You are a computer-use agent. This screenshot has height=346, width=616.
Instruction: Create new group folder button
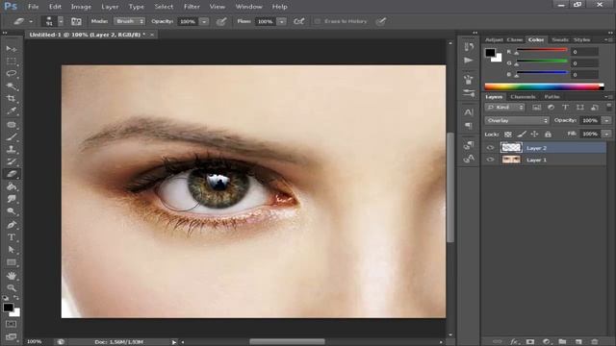pos(562,342)
